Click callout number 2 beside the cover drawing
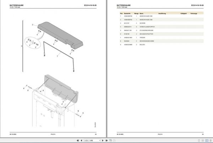 32,25
